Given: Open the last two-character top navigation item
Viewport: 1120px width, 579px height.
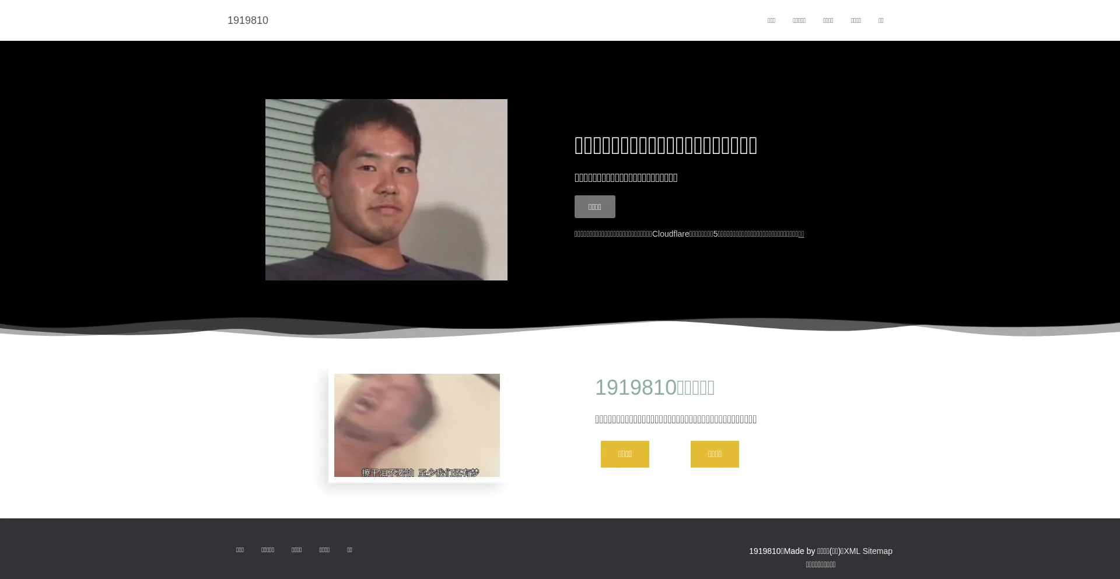Looking at the screenshot, I should coord(881,20).
